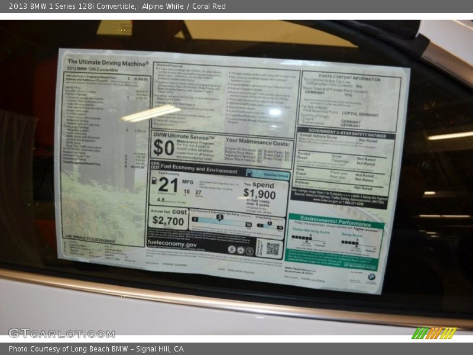Click the large "$0" maintenance figure

point(164,148)
